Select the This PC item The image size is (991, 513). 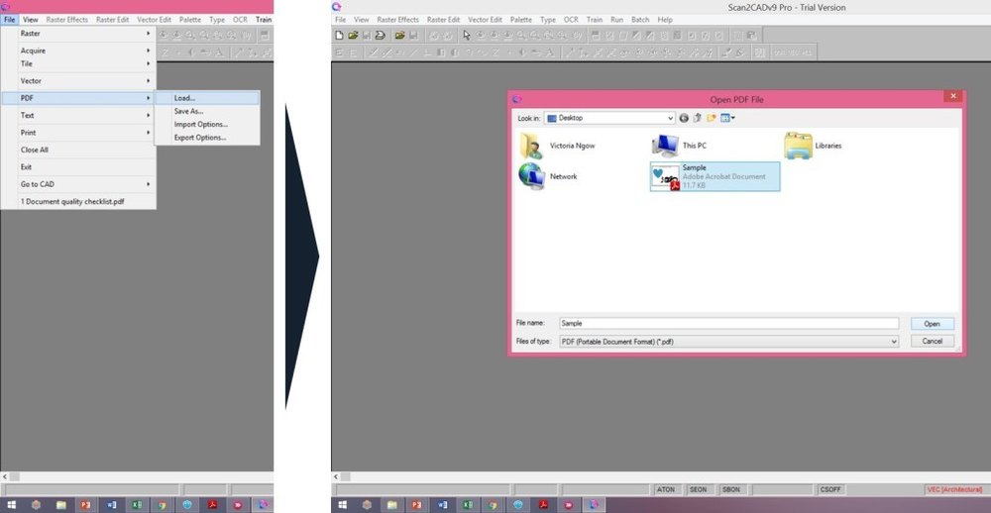pyautogui.click(x=679, y=146)
